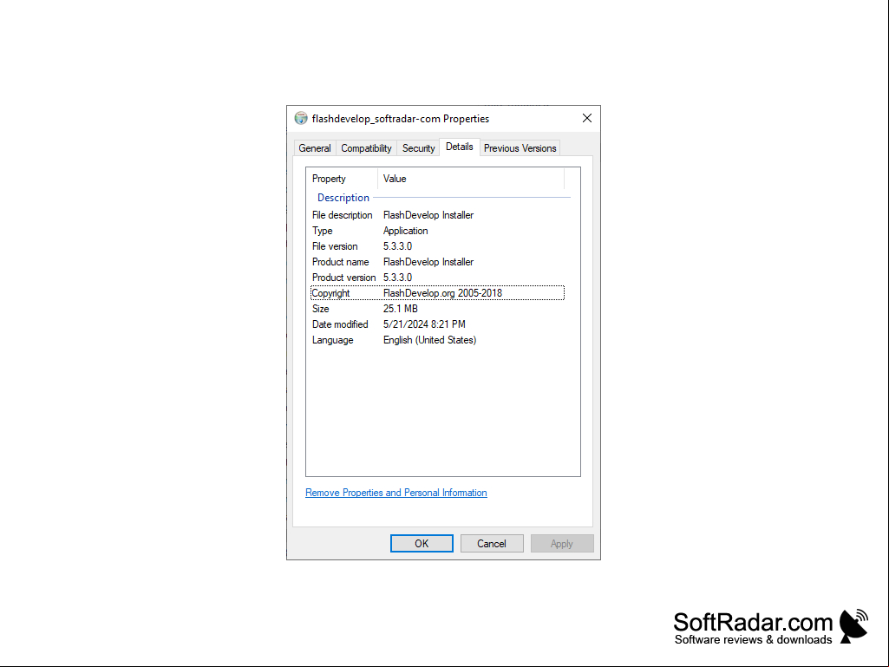Switch to the General tab

[x=315, y=148]
